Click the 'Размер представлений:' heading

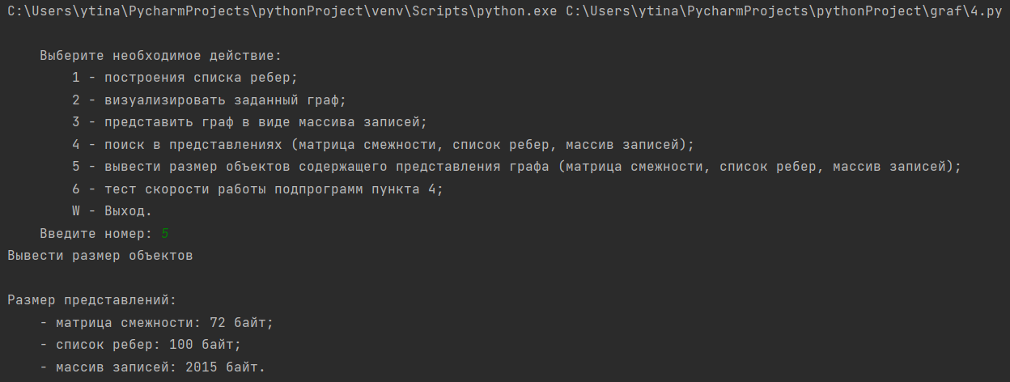(92, 299)
